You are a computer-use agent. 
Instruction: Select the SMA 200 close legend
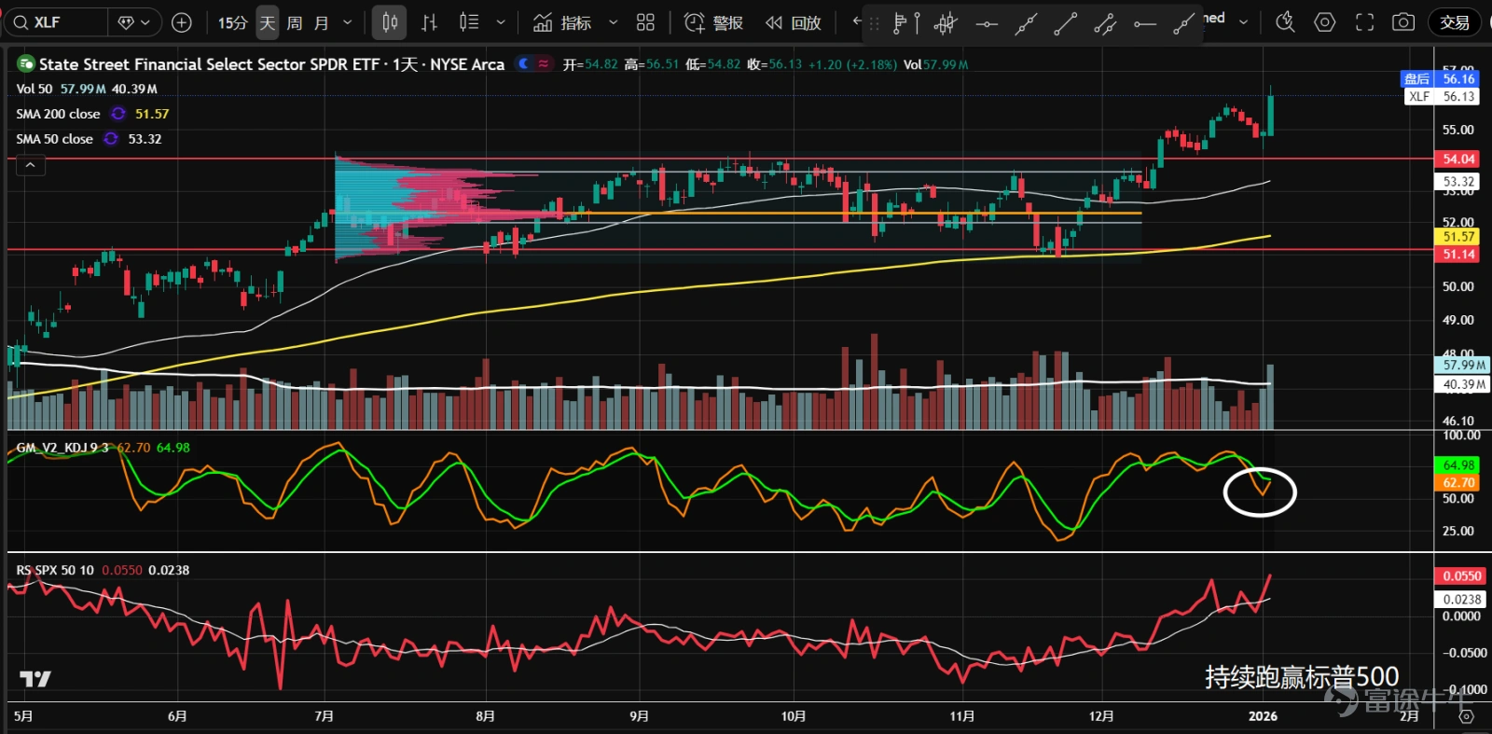pos(58,114)
